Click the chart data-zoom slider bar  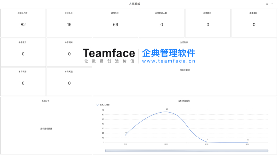coord(187,151)
